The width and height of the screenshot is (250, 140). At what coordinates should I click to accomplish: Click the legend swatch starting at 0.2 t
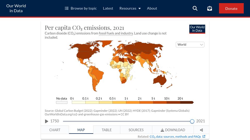pyautogui.click(x=106, y=102)
